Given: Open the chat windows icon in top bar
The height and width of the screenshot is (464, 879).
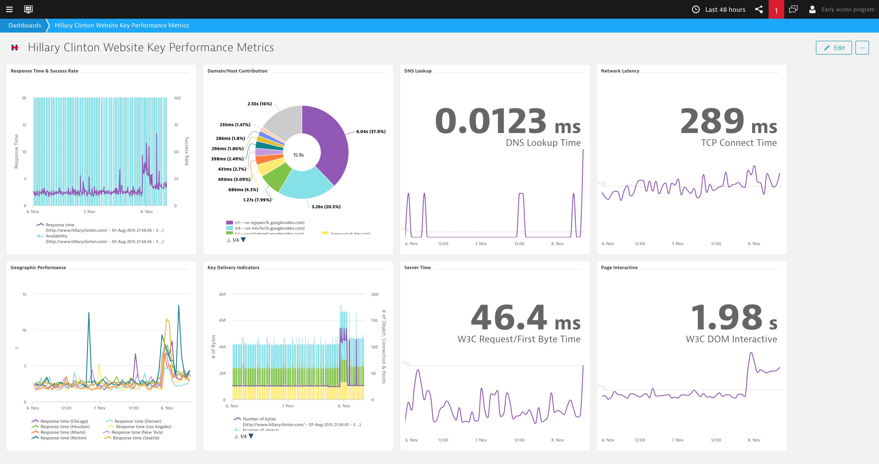Looking at the screenshot, I should (793, 9).
